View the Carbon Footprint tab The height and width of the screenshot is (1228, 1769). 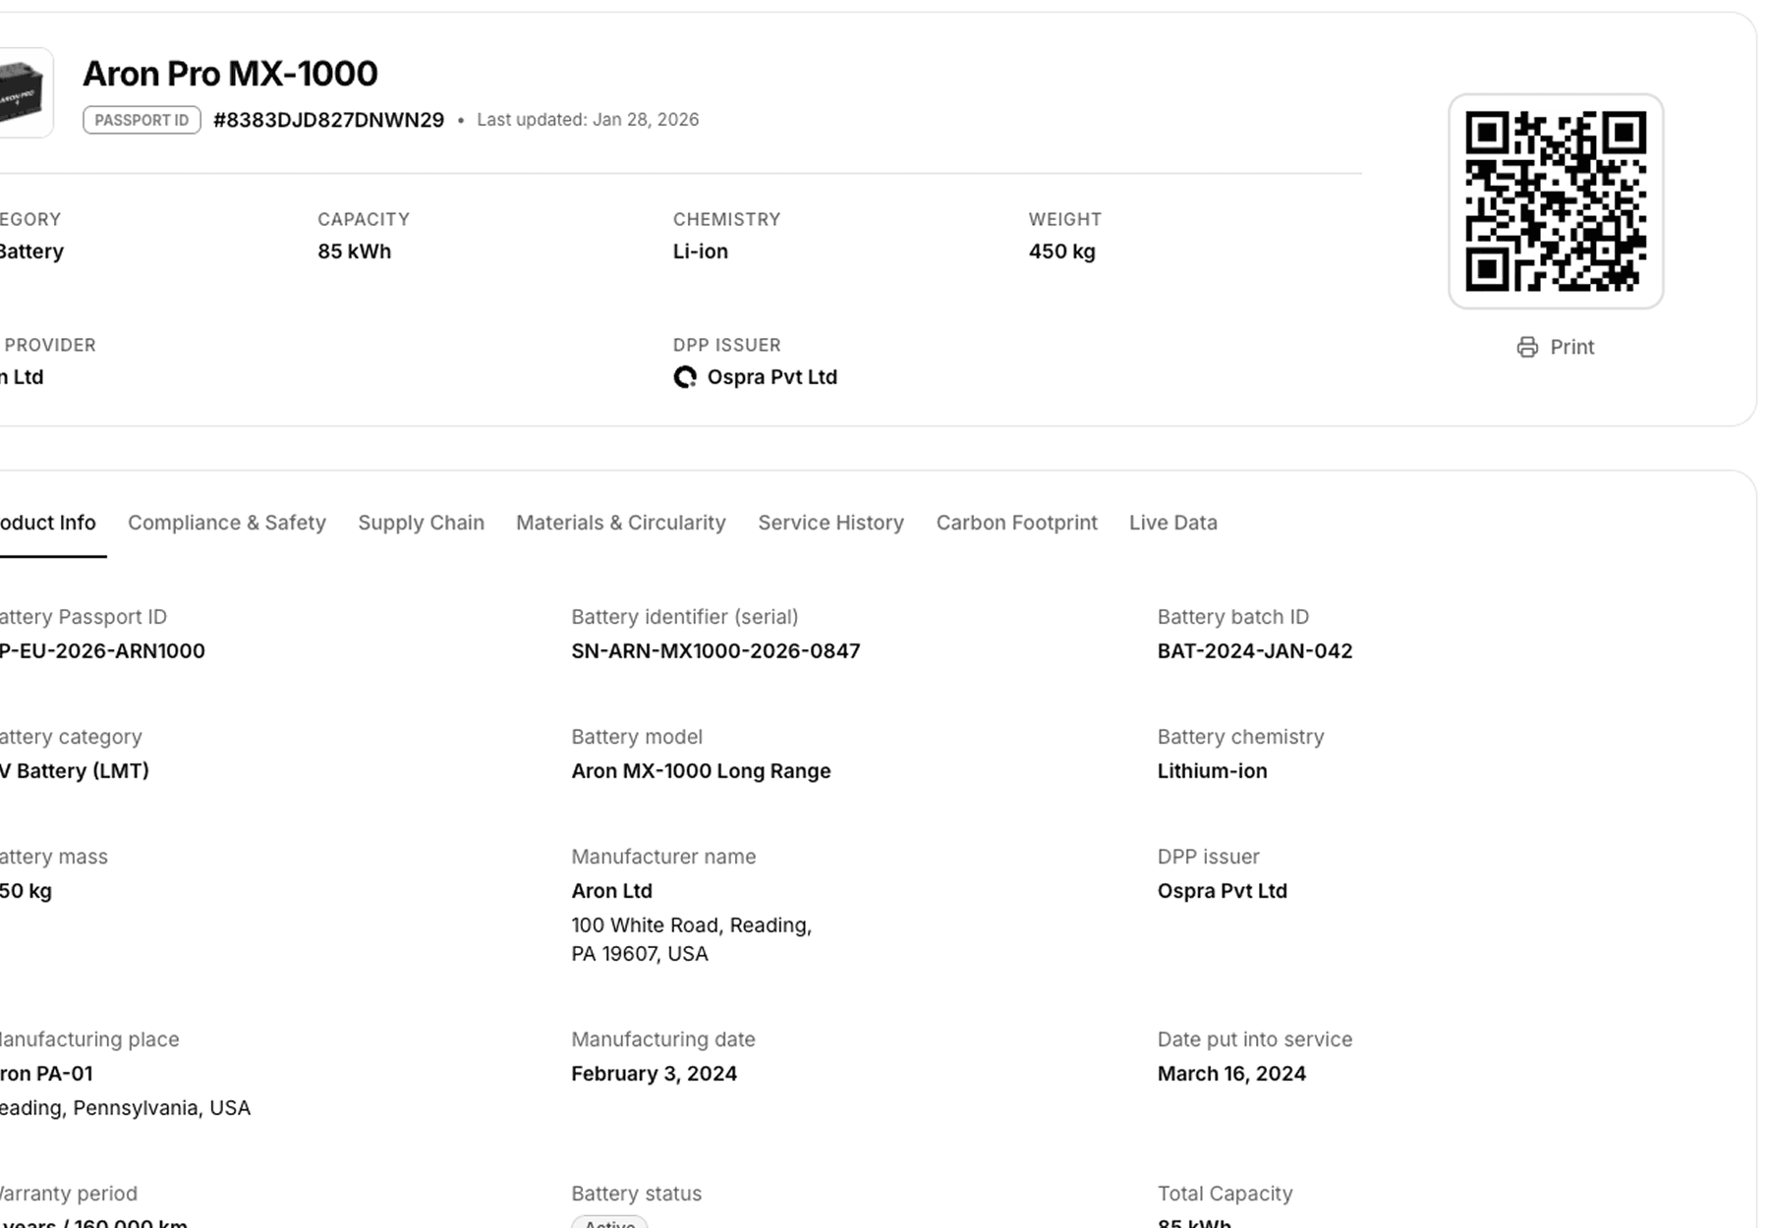pos(1016,523)
